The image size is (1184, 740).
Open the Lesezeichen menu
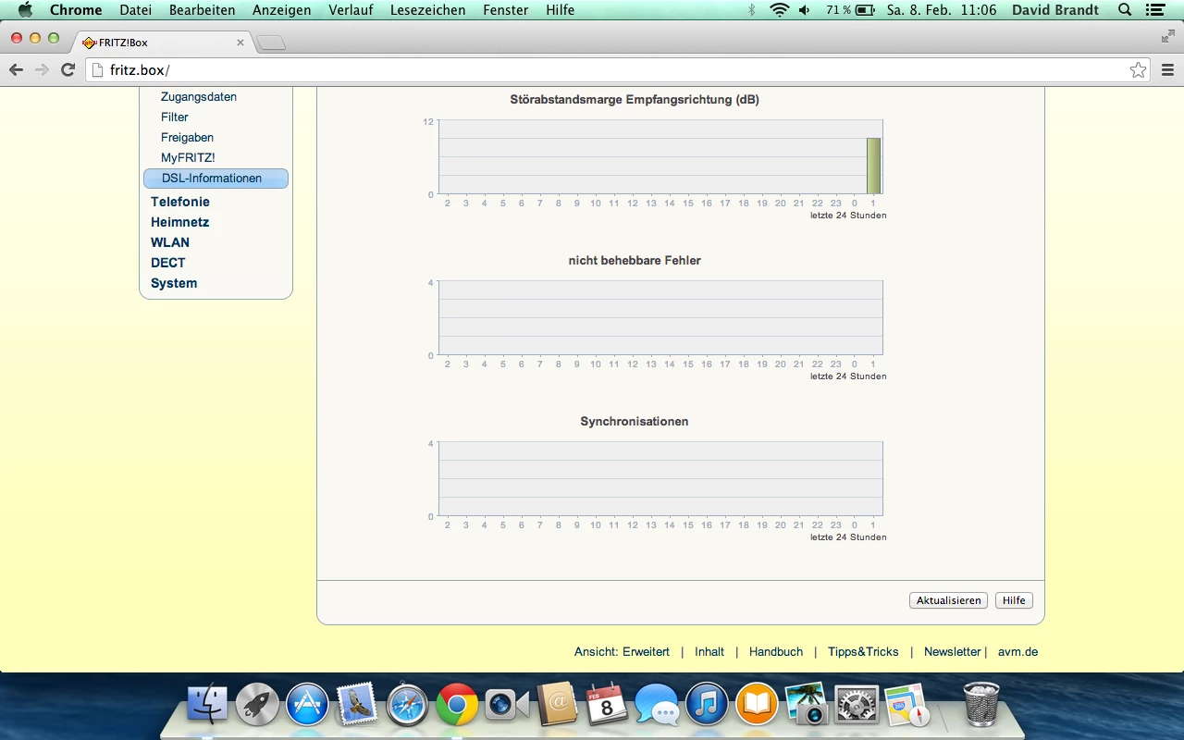(x=428, y=10)
